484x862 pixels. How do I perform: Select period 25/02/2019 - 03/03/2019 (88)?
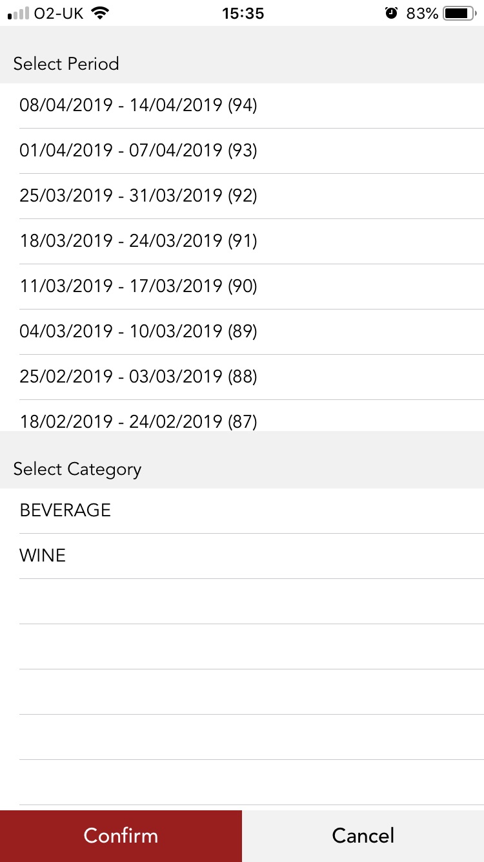click(138, 377)
